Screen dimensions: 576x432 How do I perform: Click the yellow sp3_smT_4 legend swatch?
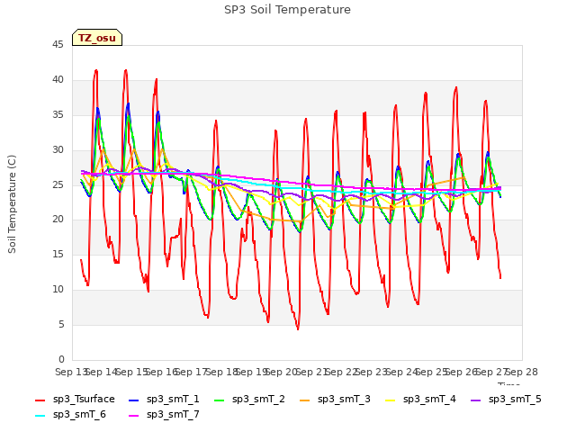tap(390, 400)
